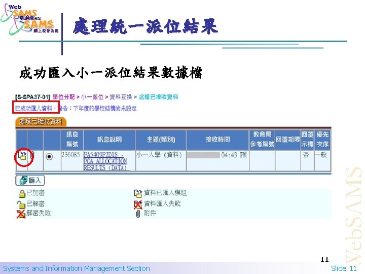Click the 匯入 import button
This screenshot has height=274, width=365.
(30, 180)
